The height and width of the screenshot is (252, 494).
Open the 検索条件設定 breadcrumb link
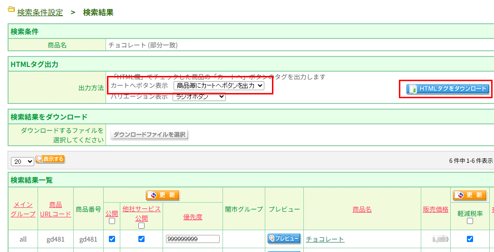[40, 13]
